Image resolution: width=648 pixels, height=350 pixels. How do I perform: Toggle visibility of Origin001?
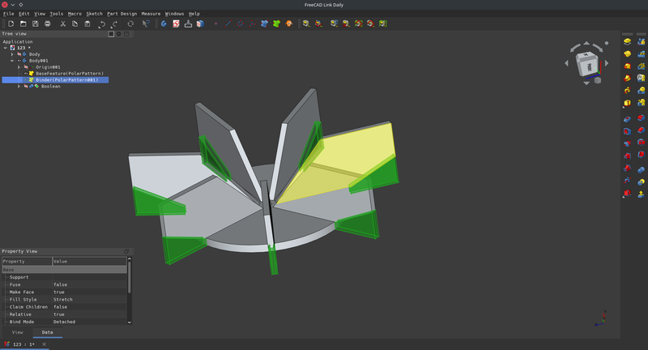[x=26, y=67]
